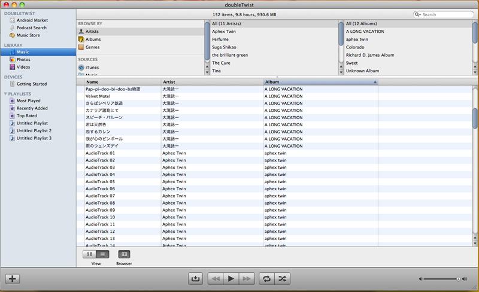Sort by Album column header
Screen dimensions: 479x292
click(320, 81)
